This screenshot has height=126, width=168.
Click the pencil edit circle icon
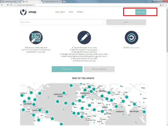point(84,38)
